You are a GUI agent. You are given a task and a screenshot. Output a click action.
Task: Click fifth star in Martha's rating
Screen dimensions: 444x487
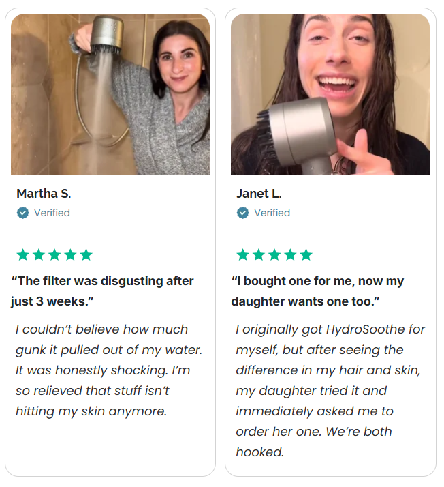[86, 254]
